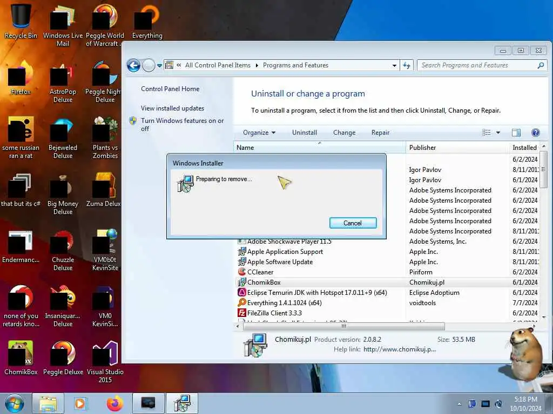Select the CCleaner program row
This screenshot has width=553, height=414.
[x=387, y=272]
